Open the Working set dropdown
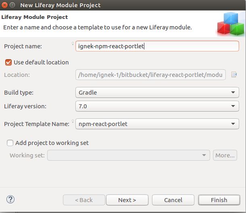The height and width of the screenshot is (213, 246). [129, 155]
